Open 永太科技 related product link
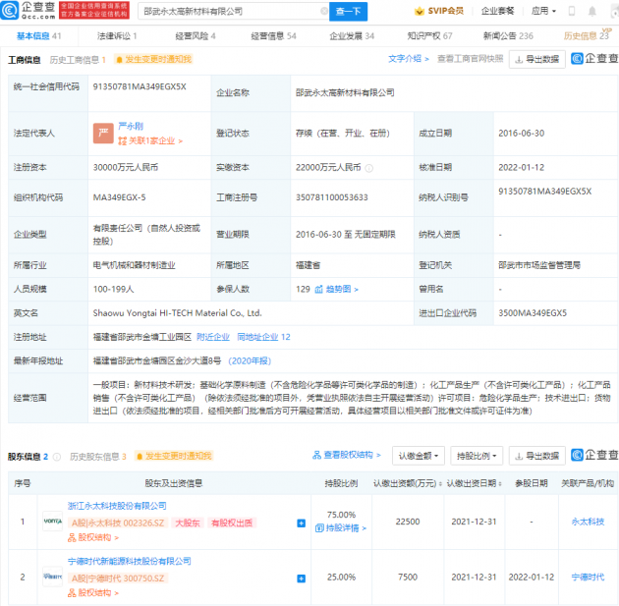Image resolution: width=619 pixels, height=606 pixels. click(588, 522)
